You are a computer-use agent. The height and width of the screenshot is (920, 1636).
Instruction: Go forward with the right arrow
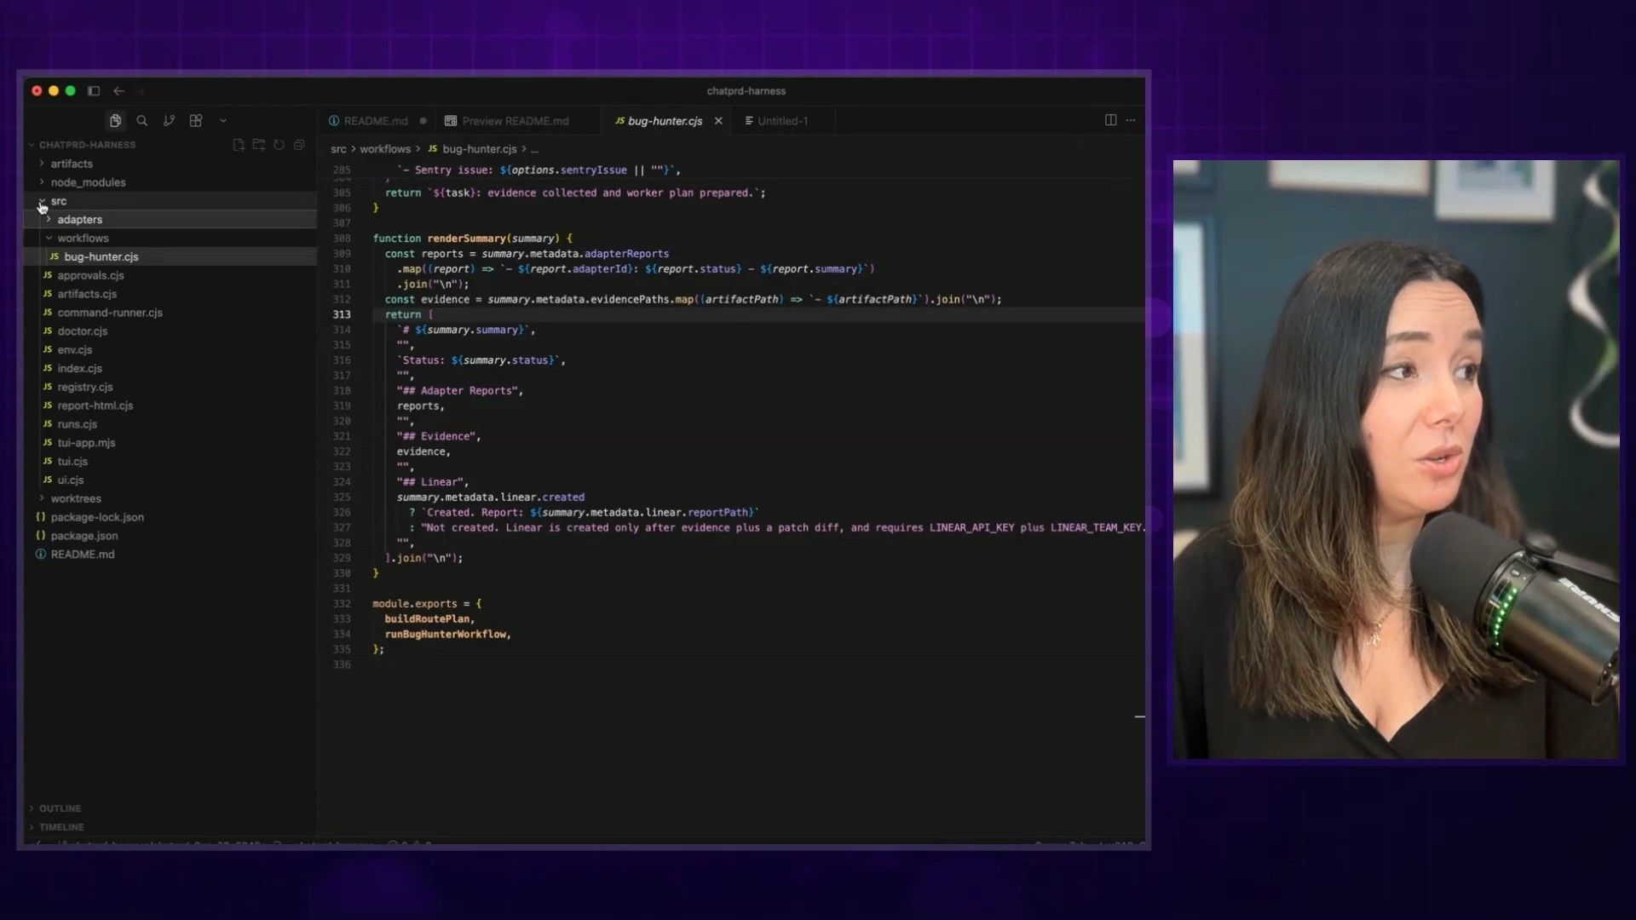[140, 90]
